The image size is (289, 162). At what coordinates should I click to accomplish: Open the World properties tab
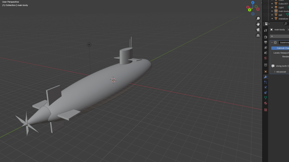point(266,58)
